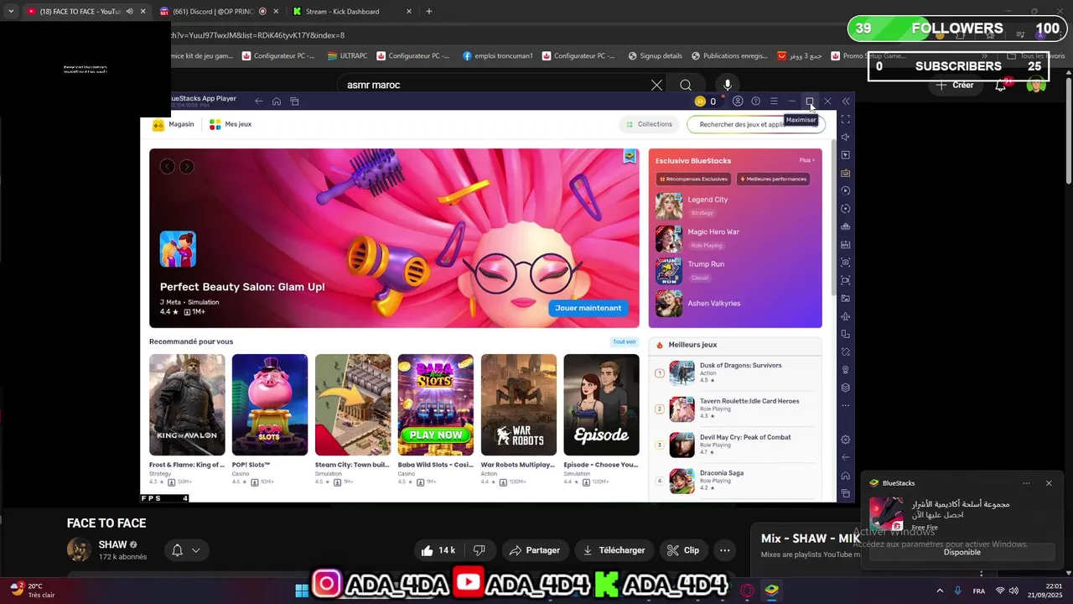Open BlueStacks account profile icon

coord(738,102)
